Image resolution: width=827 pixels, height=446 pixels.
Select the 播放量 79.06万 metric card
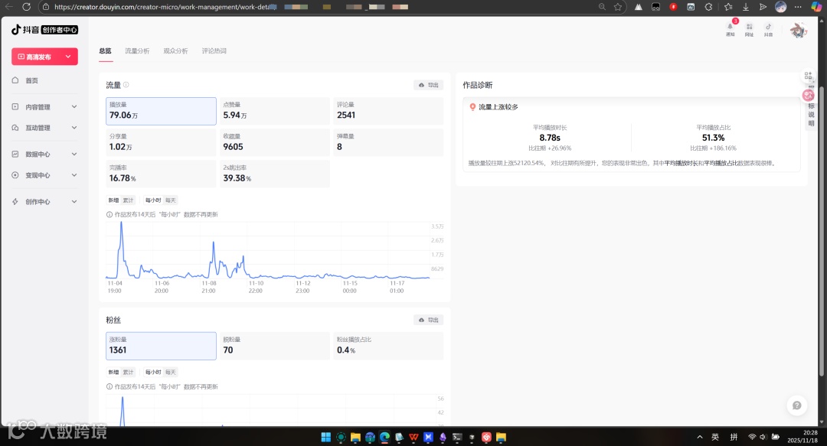161,111
